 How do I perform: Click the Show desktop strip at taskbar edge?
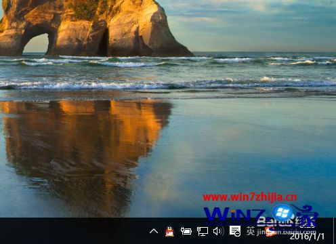[x=335, y=231]
